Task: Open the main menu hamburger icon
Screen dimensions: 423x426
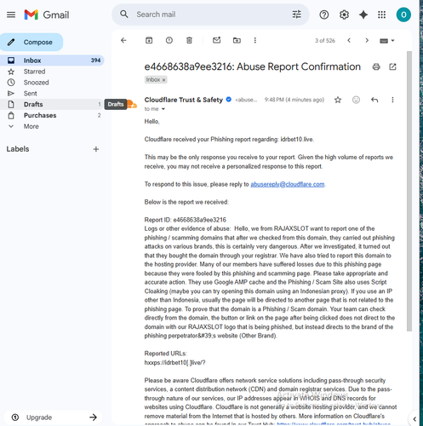Action: (x=11, y=14)
